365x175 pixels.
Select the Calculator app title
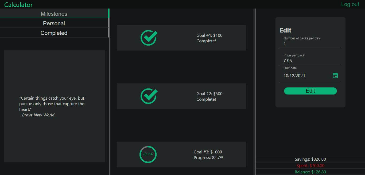tap(18, 5)
